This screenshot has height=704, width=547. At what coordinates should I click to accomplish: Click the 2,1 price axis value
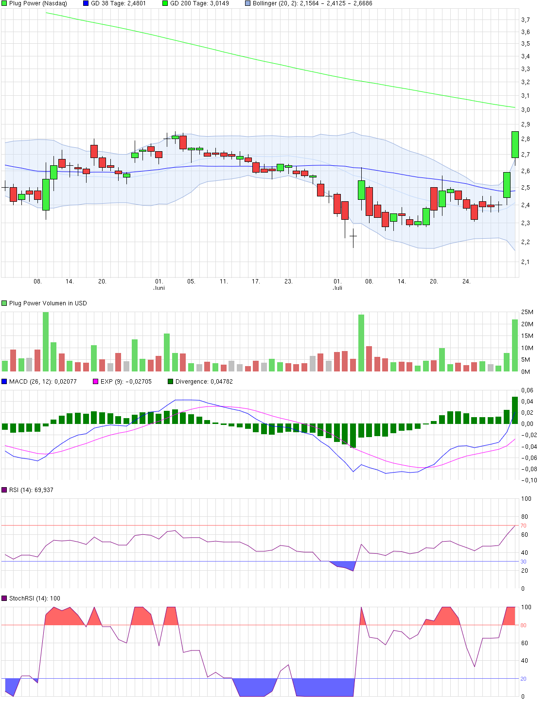click(x=526, y=262)
